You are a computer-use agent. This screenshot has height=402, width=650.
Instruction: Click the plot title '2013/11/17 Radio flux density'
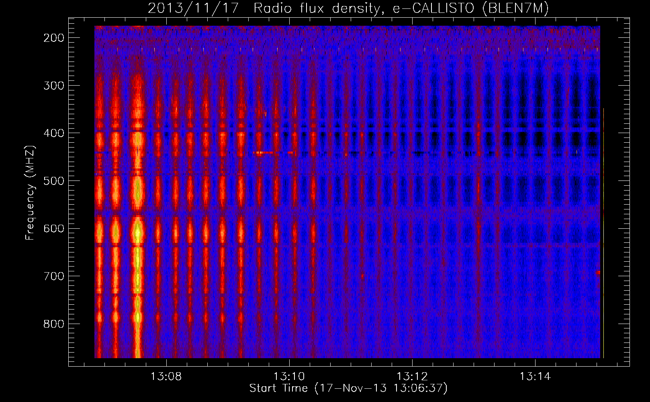[264, 8]
